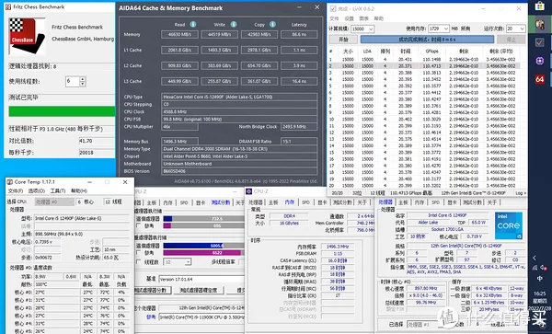Screen dimensions: 552x334
Task: Open the 图表 menu in LinX
Action: tap(363, 18)
